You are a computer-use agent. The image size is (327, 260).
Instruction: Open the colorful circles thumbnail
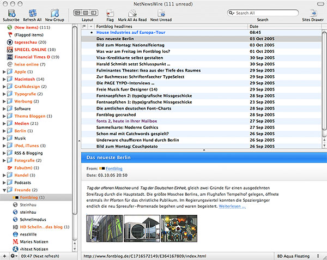pos(179,228)
